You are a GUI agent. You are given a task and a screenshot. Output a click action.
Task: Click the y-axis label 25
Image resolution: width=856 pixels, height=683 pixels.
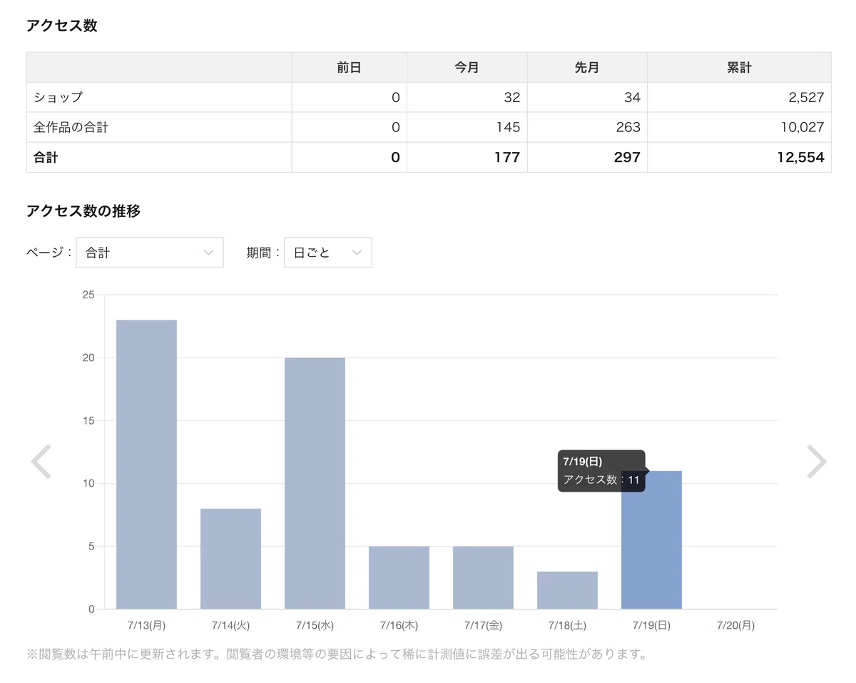coord(88,294)
